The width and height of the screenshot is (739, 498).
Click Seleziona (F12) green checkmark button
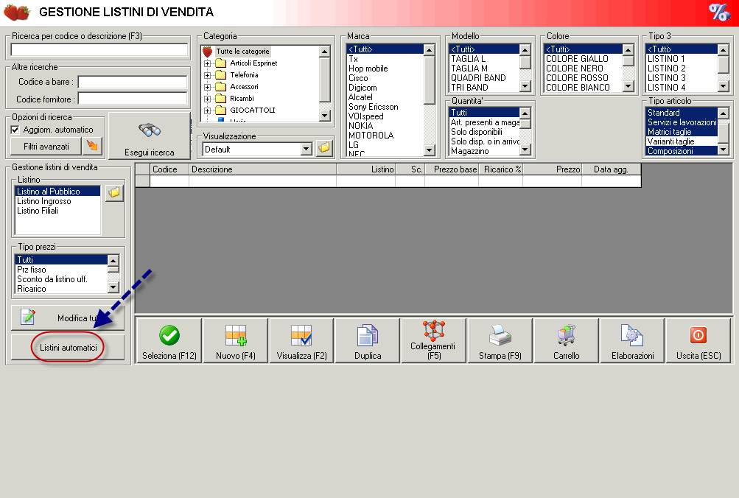tap(169, 340)
